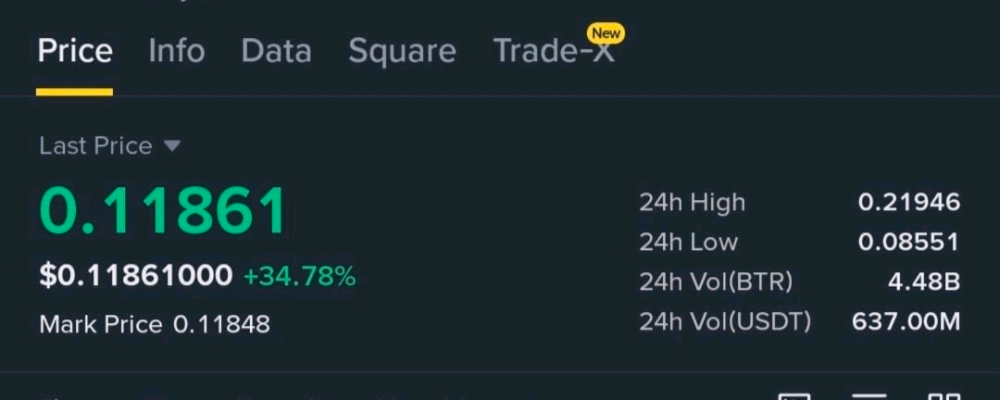
Task: Click the list lines icon at the bottom
Action: pyautogui.click(x=869, y=396)
